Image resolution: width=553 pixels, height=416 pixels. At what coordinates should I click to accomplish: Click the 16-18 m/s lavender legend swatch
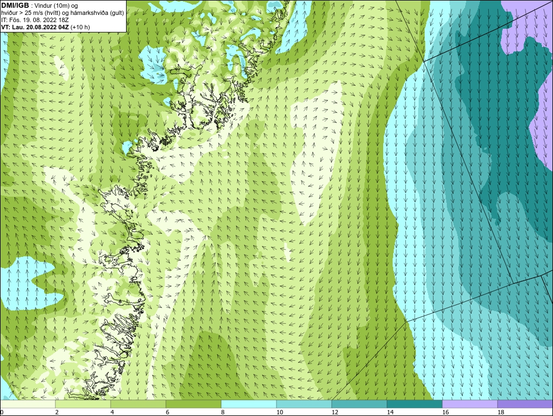click(469, 404)
